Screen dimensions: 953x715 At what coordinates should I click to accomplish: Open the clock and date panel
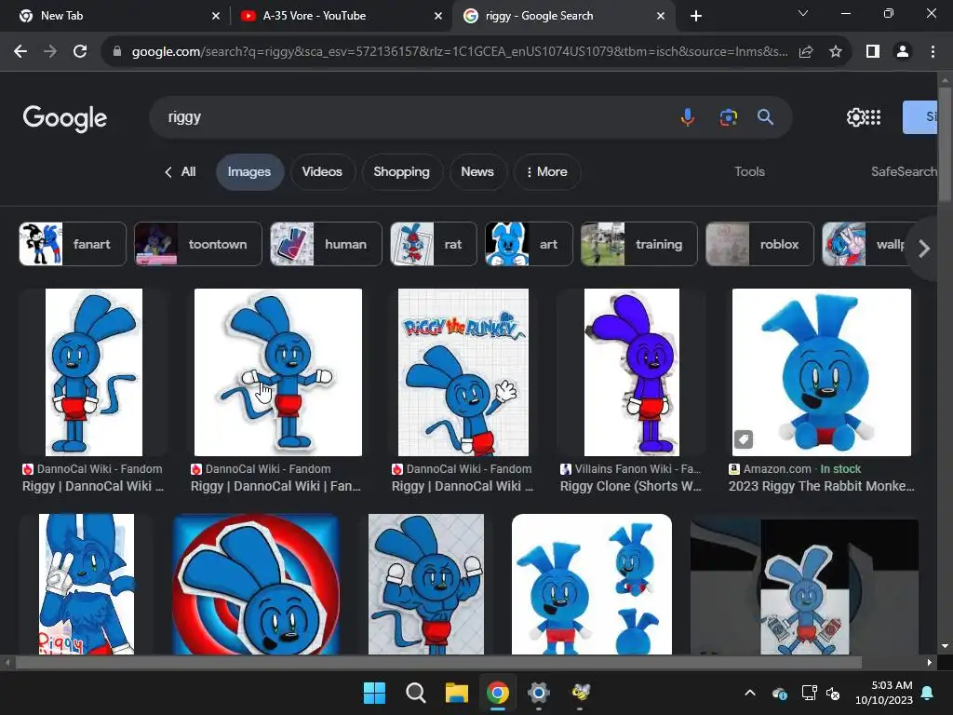(x=884, y=693)
